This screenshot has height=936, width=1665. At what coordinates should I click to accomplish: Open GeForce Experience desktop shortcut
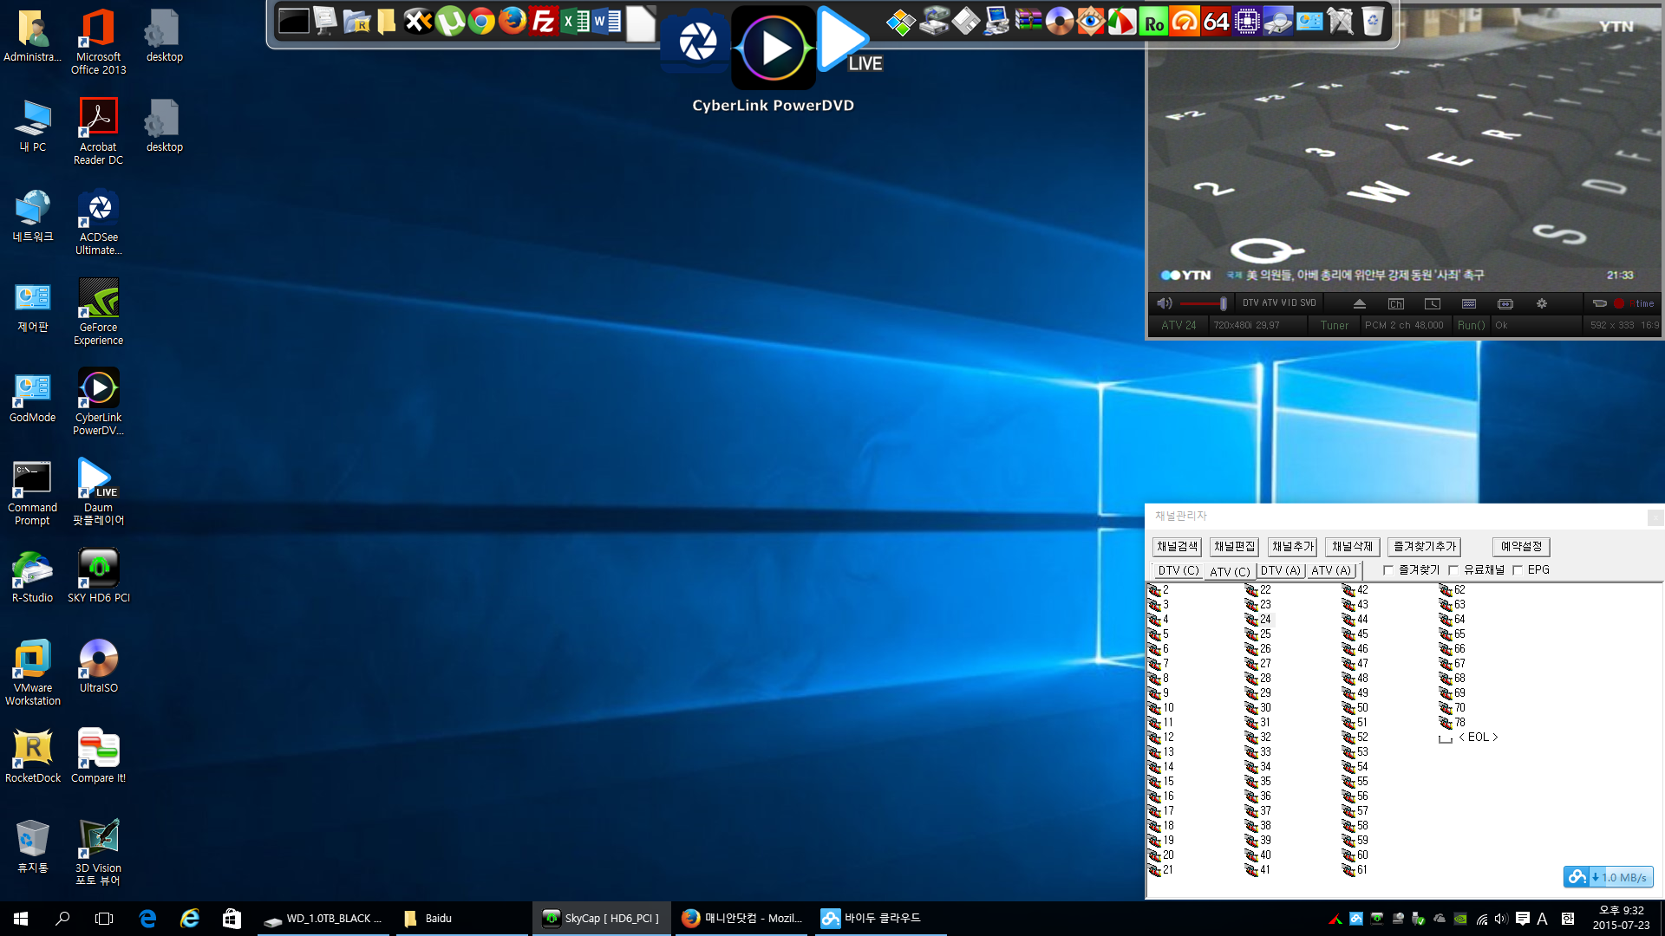coord(99,312)
